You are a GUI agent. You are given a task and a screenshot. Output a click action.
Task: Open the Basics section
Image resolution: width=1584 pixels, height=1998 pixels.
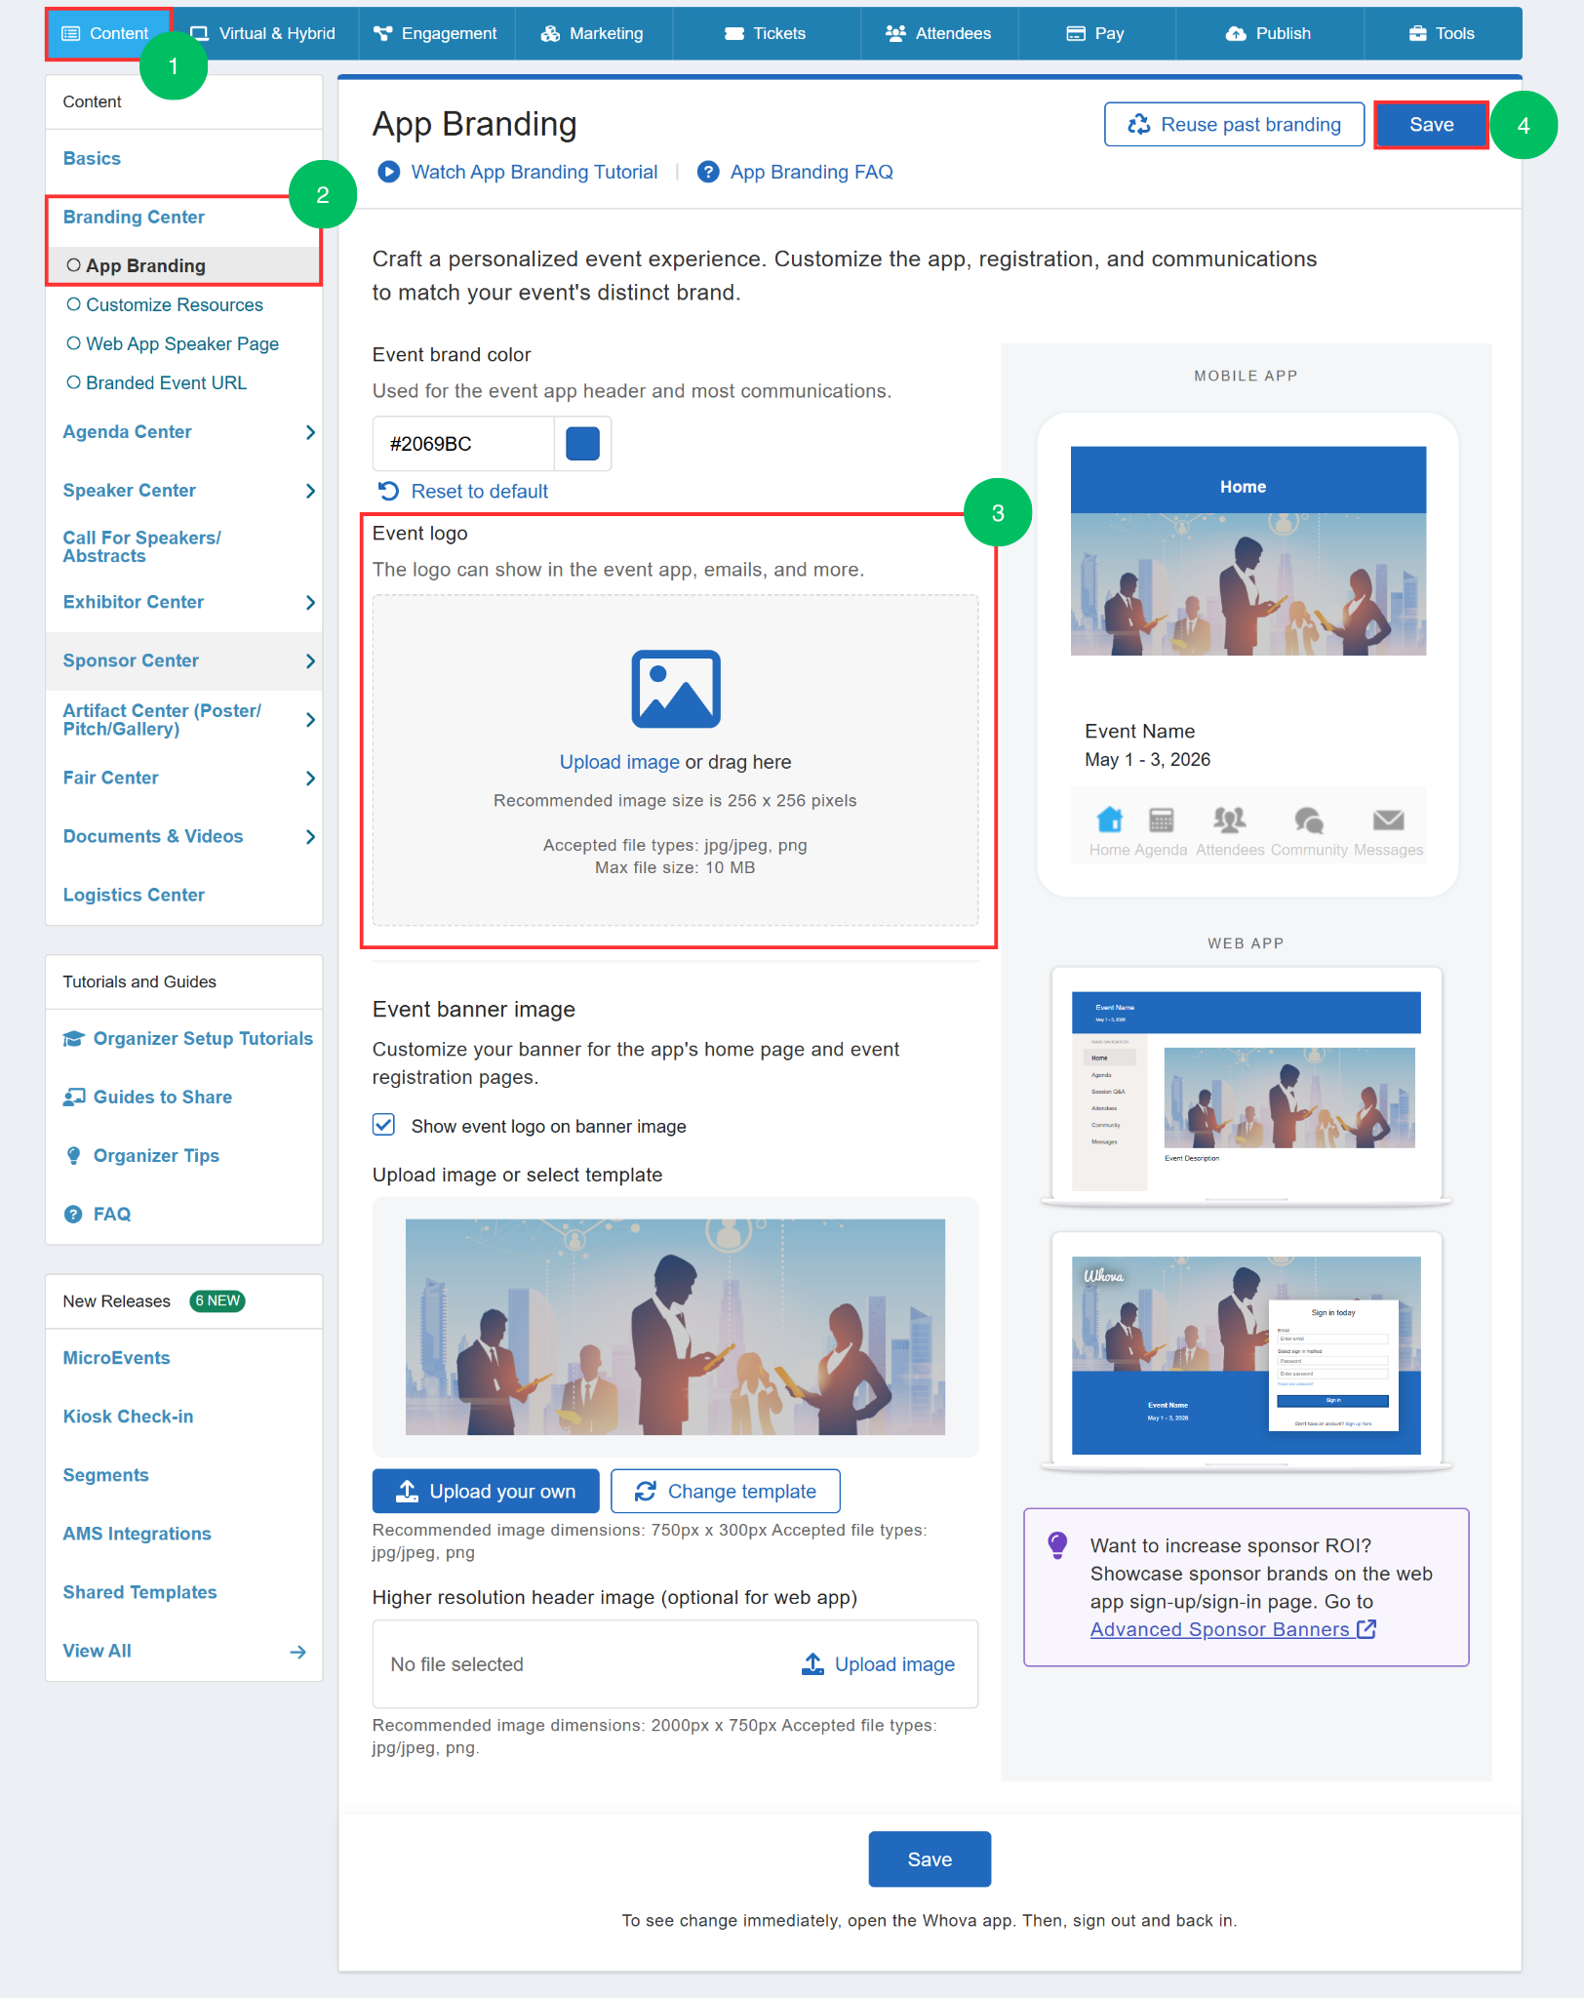point(92,159)
